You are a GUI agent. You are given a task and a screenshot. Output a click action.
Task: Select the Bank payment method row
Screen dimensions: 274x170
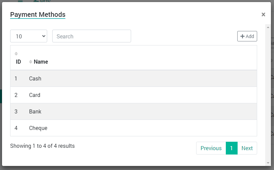133,111
